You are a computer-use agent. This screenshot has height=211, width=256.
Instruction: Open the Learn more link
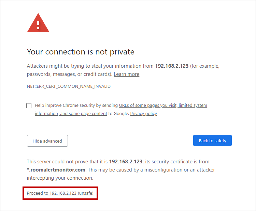coord(126,74)
